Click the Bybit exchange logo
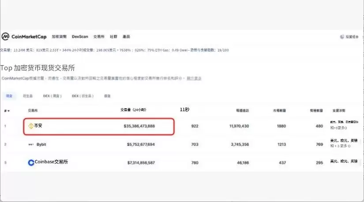 click(31, 144)
